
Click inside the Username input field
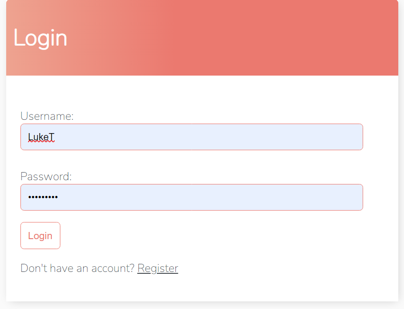click(190, 136)
